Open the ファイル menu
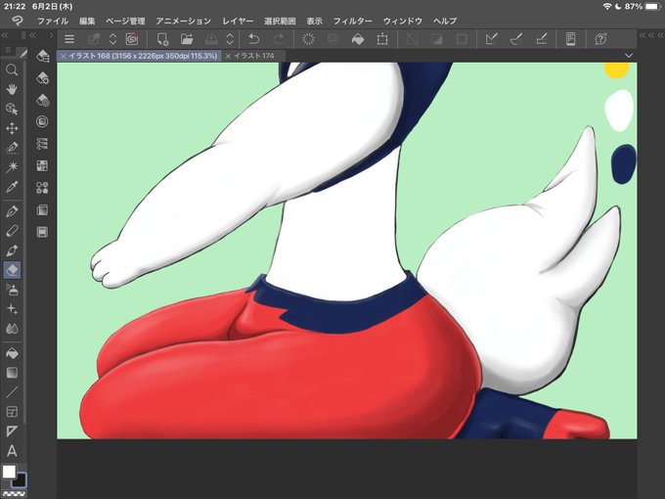 pyautogui.click(x=53, y=21)
